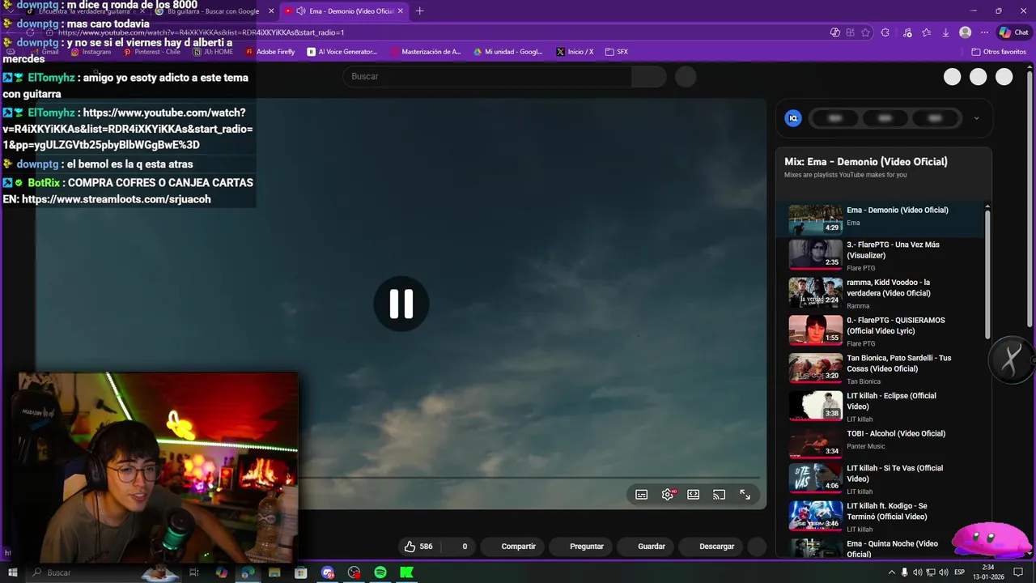Open the notification center icon
1036x583 pixels.
[x=1018, y=572]
